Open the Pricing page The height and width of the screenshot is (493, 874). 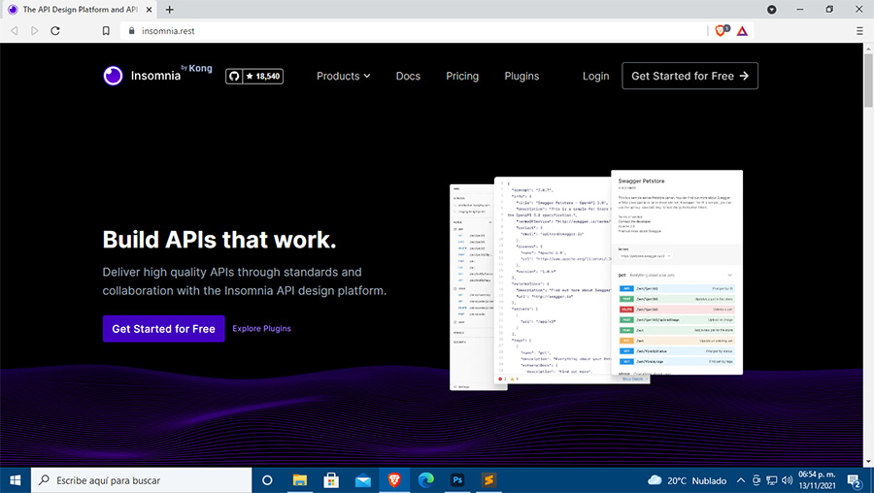(x=462, y=76)
